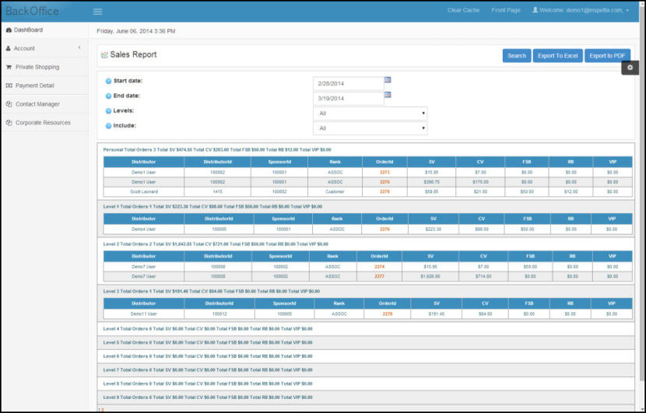The image size is (646, 413).
Task: Go to page 2 of results
Action: pyautogui.click(x=103, y=410)
